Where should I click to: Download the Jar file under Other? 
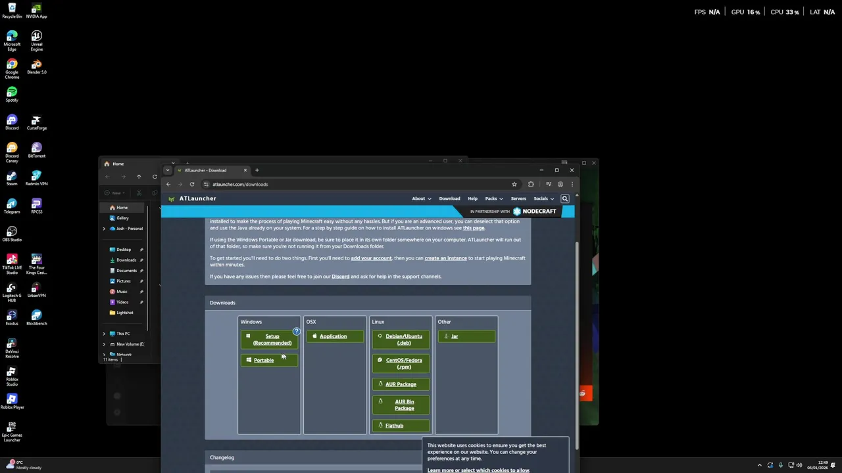466,336
